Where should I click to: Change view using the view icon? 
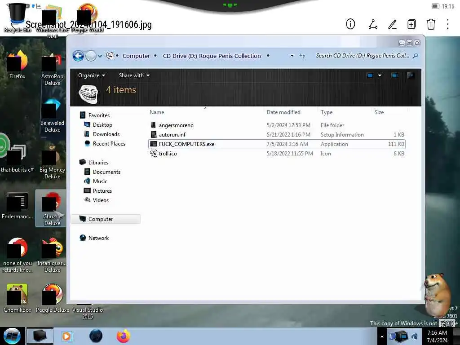(370, 75)
